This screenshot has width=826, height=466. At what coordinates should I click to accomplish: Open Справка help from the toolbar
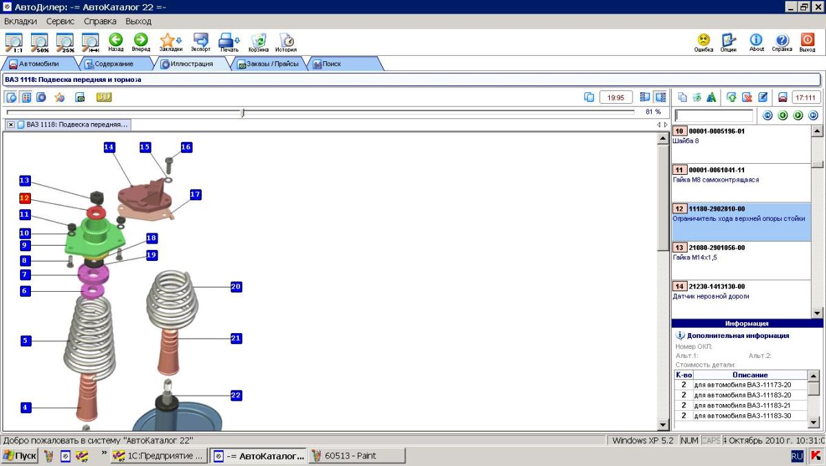pyautogui.click(x=782, y=43)
